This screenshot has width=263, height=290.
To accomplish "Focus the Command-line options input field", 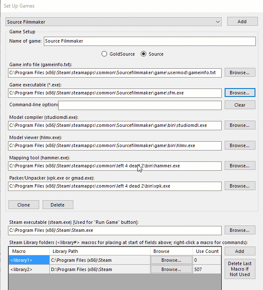I will click(140, 105).
